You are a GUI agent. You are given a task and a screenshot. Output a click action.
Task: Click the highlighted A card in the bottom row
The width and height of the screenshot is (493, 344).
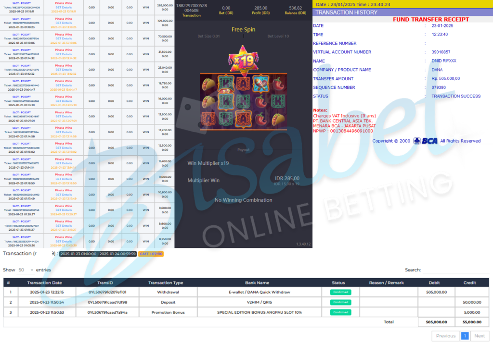pyautogui.click(x=243, y=118)
